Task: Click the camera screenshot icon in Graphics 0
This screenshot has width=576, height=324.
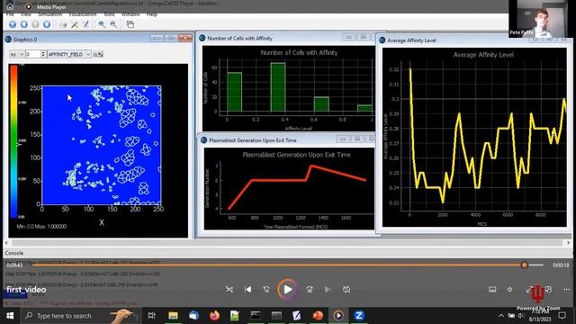Action: click(x=98, y=54)
